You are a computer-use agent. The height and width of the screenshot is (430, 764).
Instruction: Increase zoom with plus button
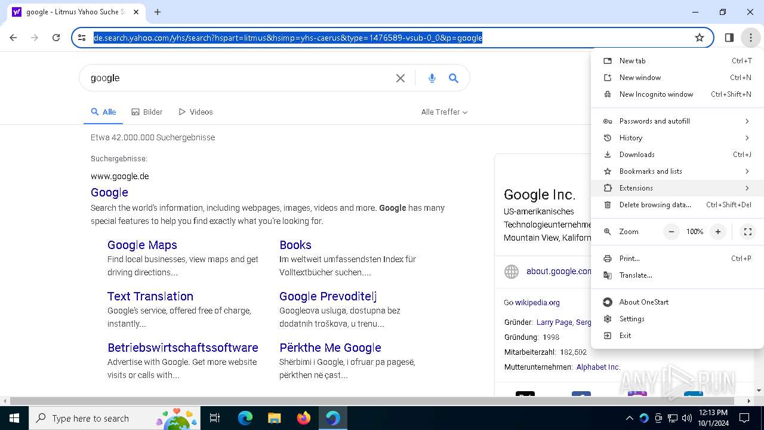(718, 232)
